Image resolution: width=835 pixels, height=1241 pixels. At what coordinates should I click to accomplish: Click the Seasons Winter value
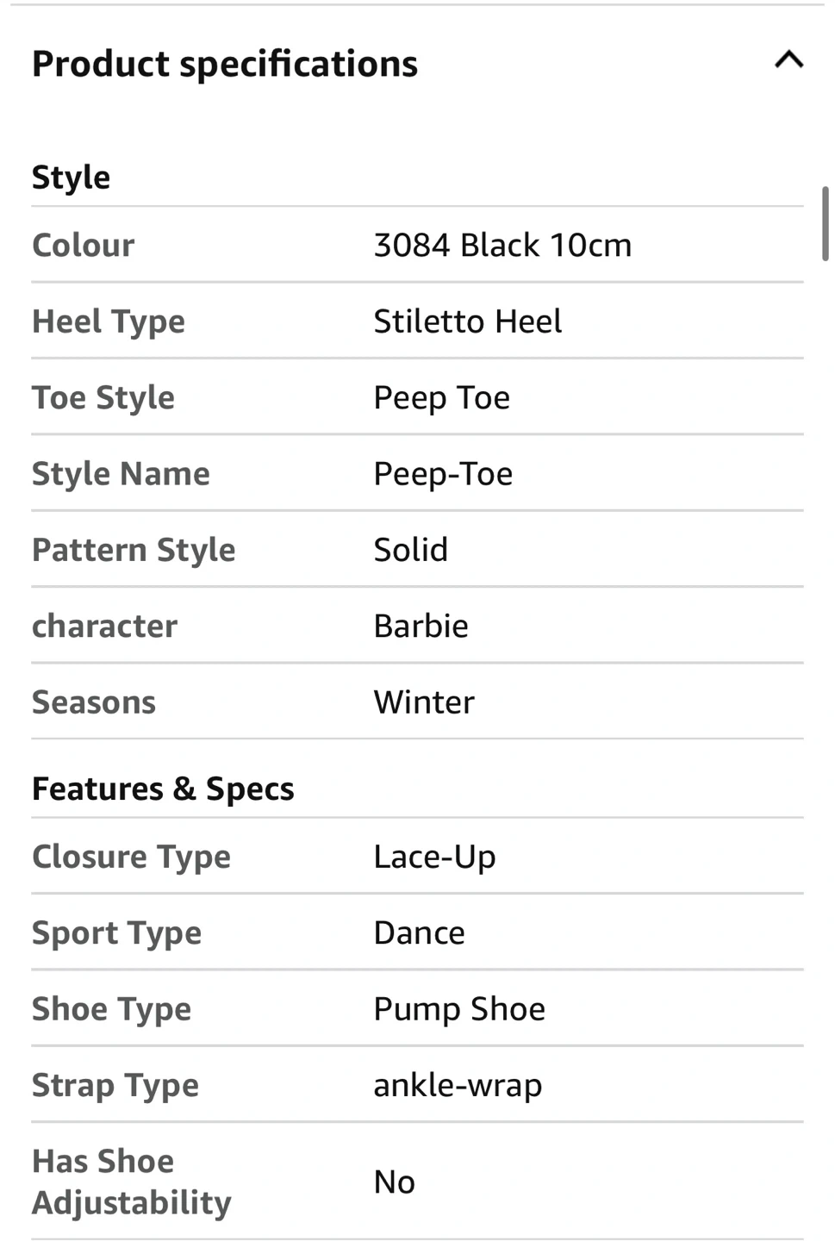tap(423, 702)
